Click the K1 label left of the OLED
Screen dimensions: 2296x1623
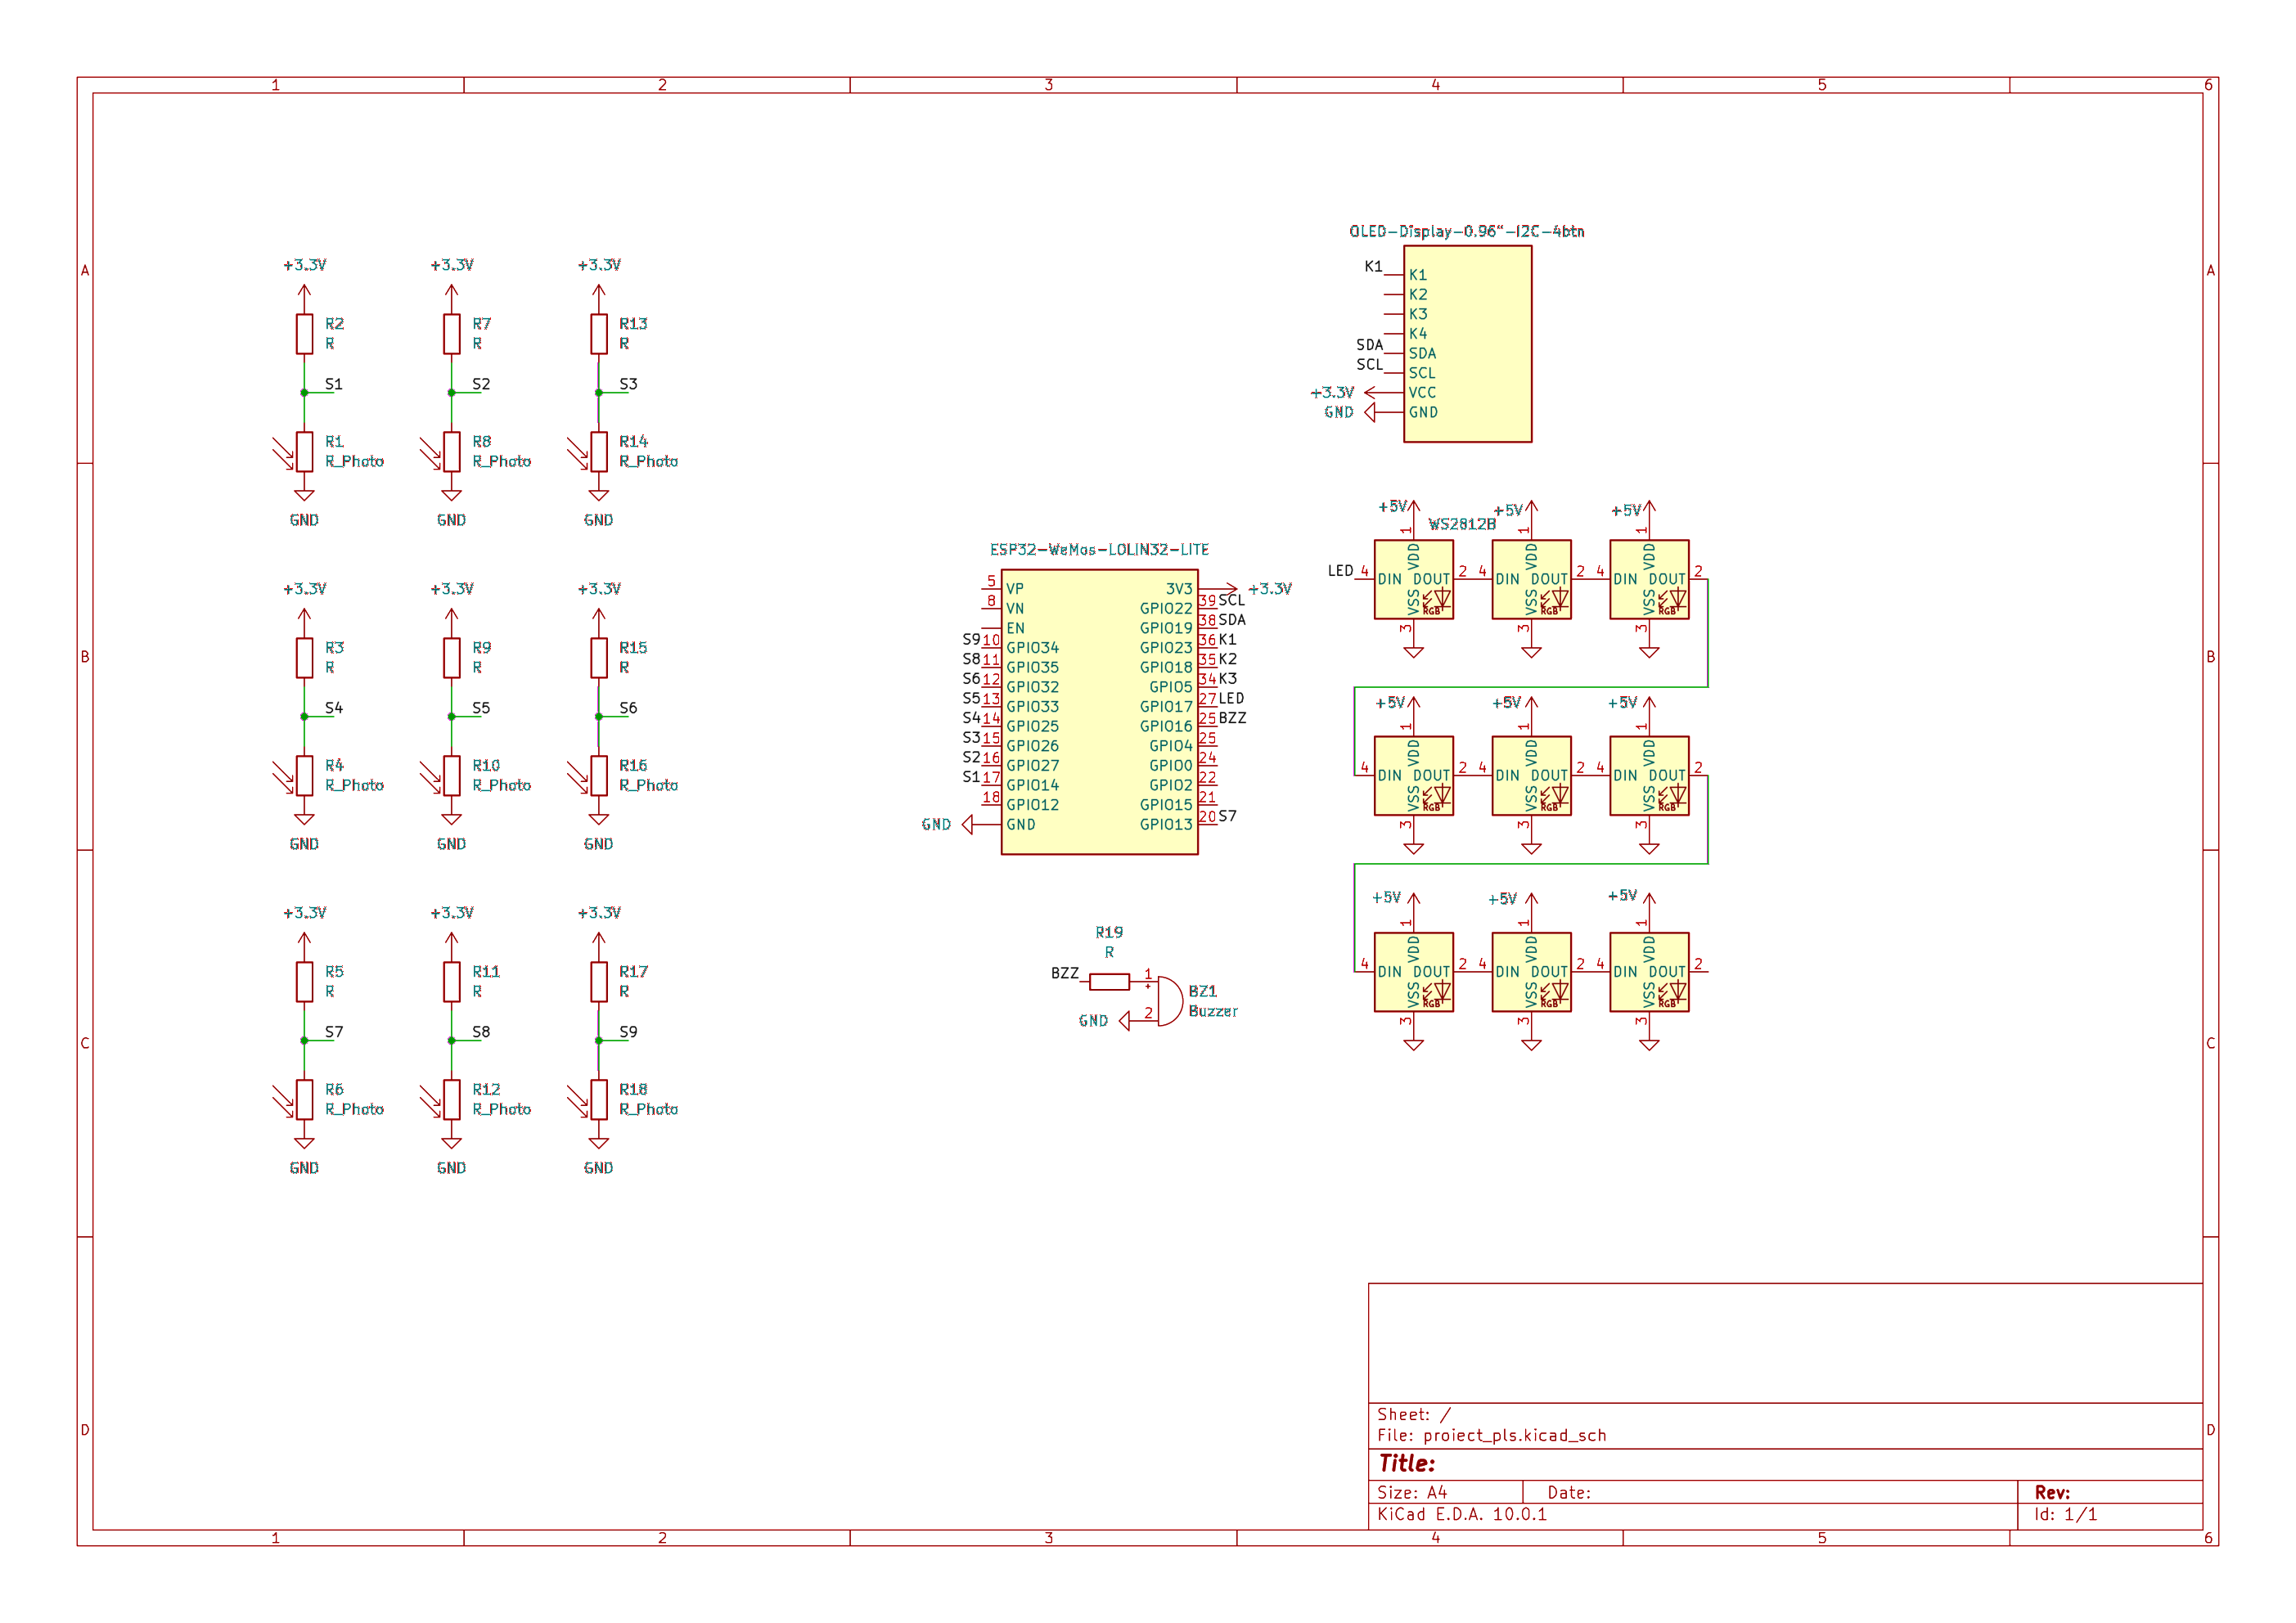pyautogui.click(x=1373, y=267)
